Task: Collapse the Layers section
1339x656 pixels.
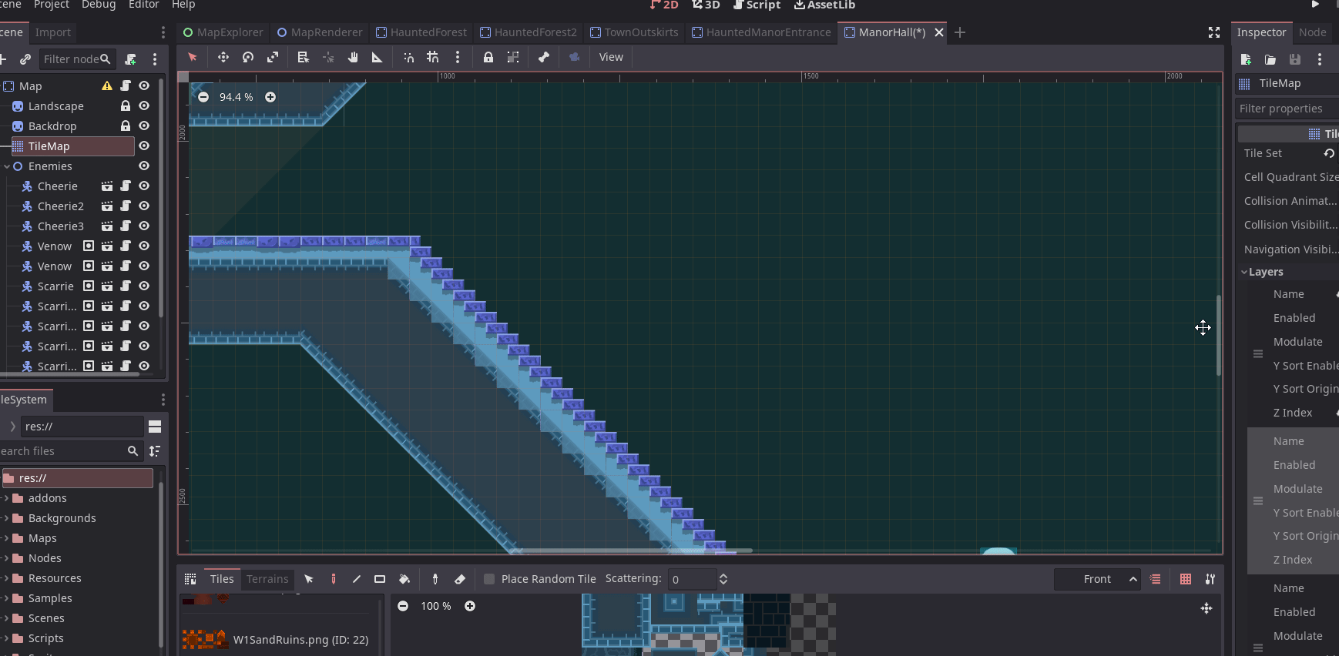Action: coord(1244,272)
